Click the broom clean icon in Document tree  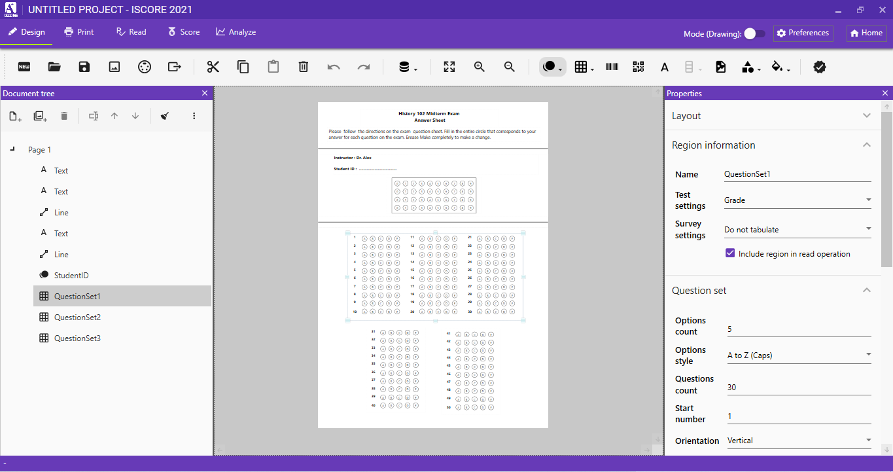pos(165,116)
